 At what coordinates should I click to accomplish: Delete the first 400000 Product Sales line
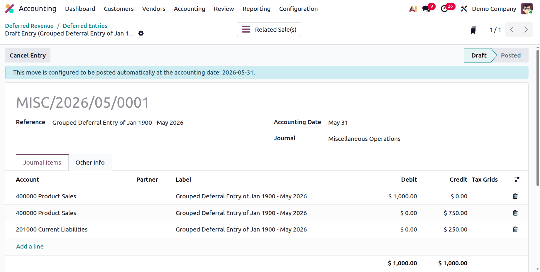click(x=515, y=196)
